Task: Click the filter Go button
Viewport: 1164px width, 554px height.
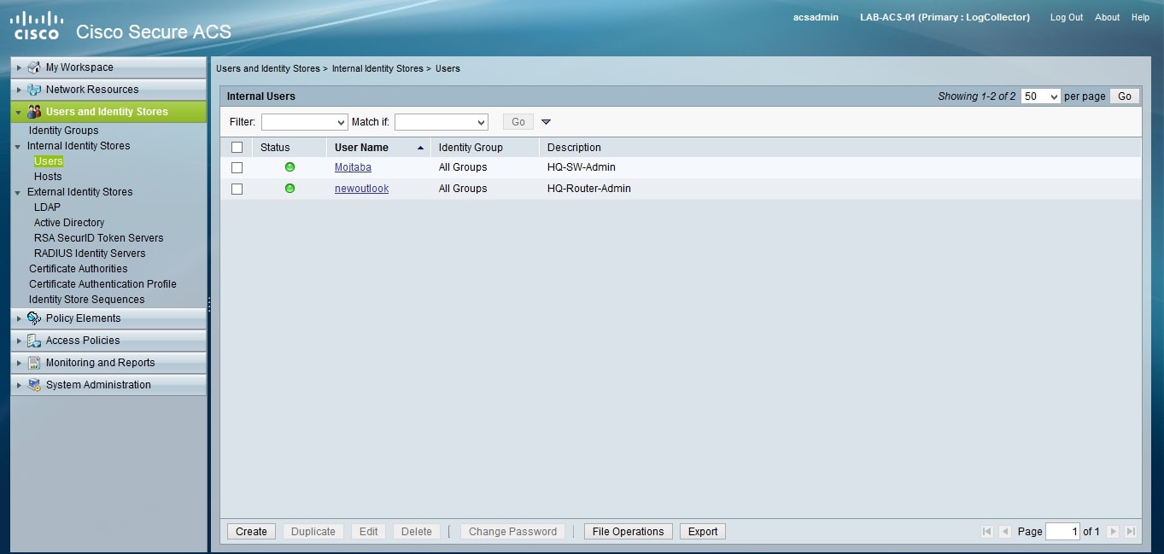Action: coord(518,122)
